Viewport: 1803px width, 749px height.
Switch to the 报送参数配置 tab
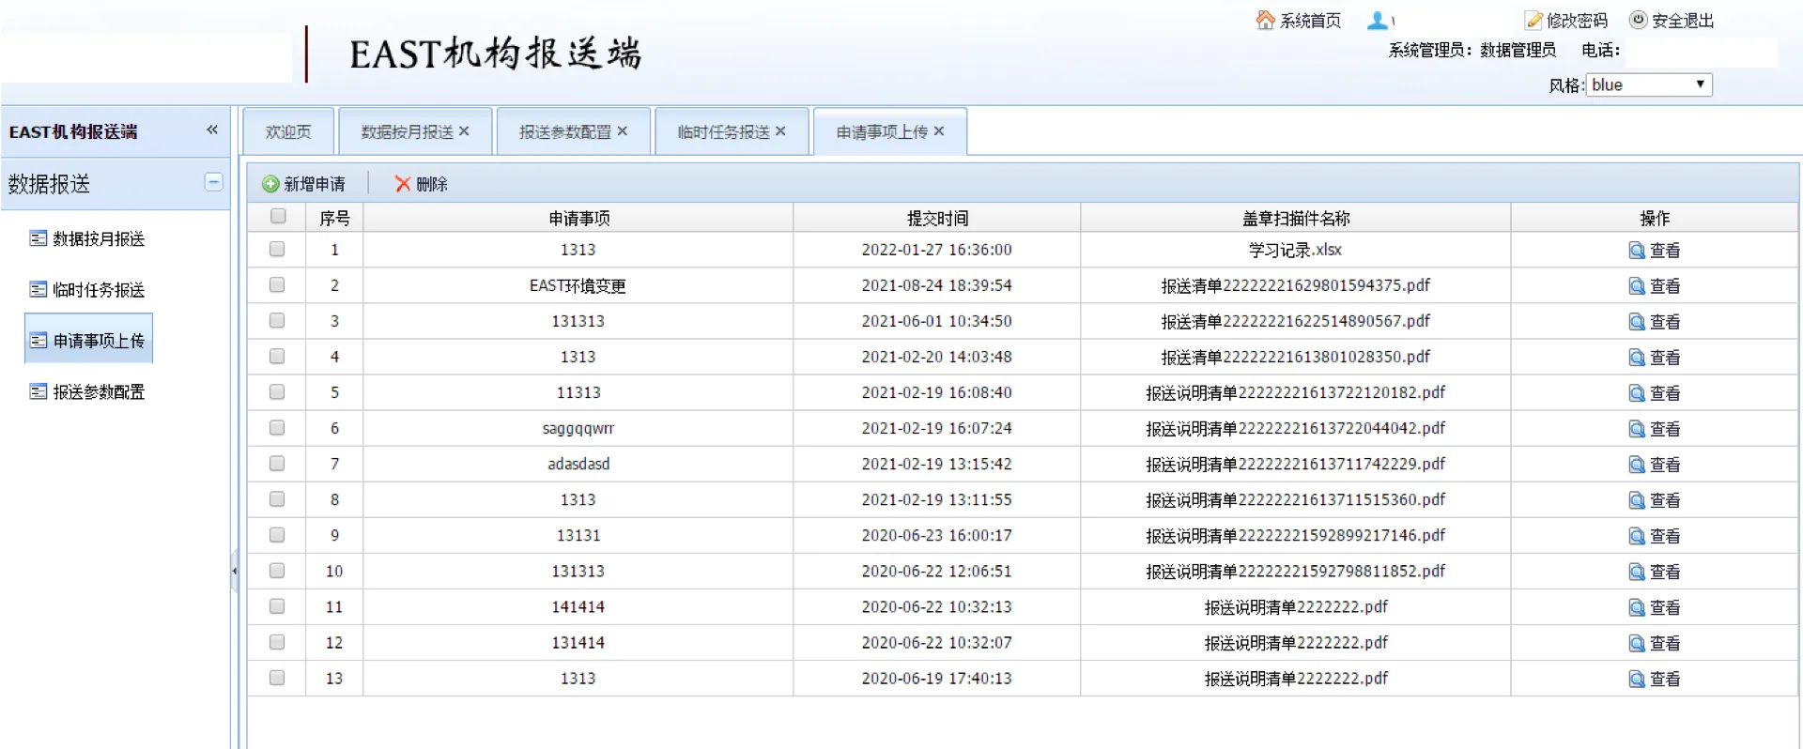(564, 132)
